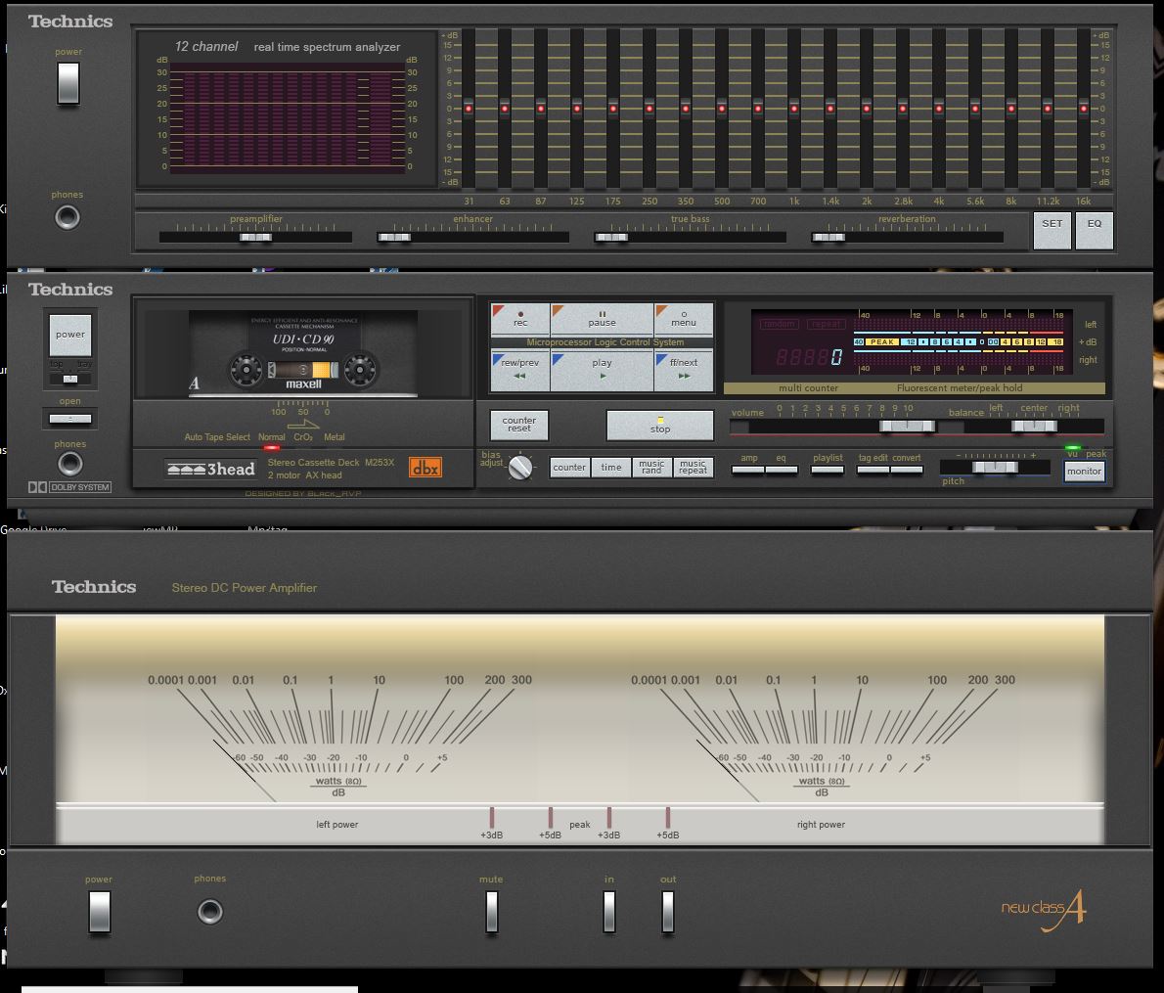Click the 16k equalizer band slider
Viewport: 1164px width, 993px height.
tap(1084, 109)
